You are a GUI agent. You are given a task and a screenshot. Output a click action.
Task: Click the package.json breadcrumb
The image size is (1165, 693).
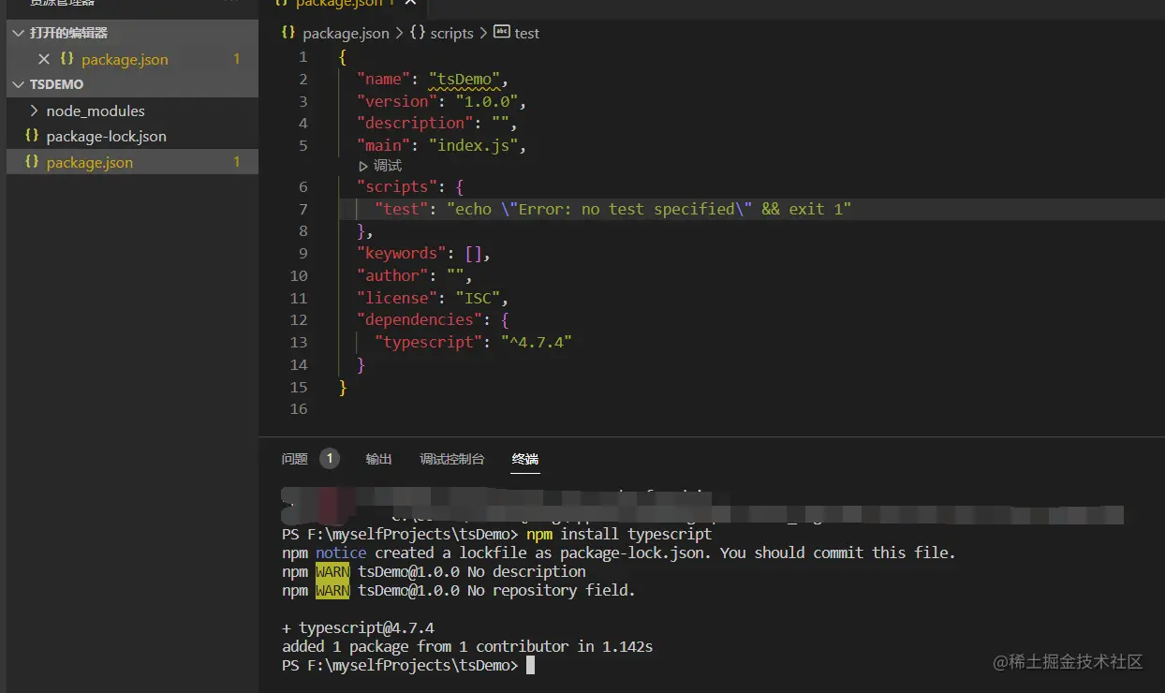click(346, 33)
